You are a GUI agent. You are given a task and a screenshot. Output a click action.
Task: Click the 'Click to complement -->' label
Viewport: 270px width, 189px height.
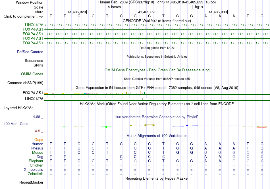tap(23, 16)
